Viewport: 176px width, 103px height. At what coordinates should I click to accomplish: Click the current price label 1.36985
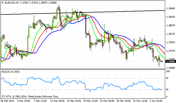coord(171,62)
